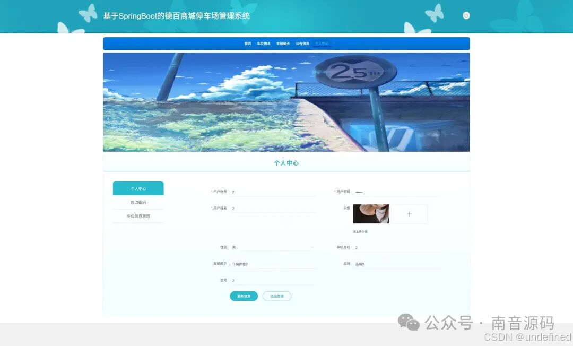Focus the 用户姓名 input field
Screen dimensions: 573x346
point(273,208)
